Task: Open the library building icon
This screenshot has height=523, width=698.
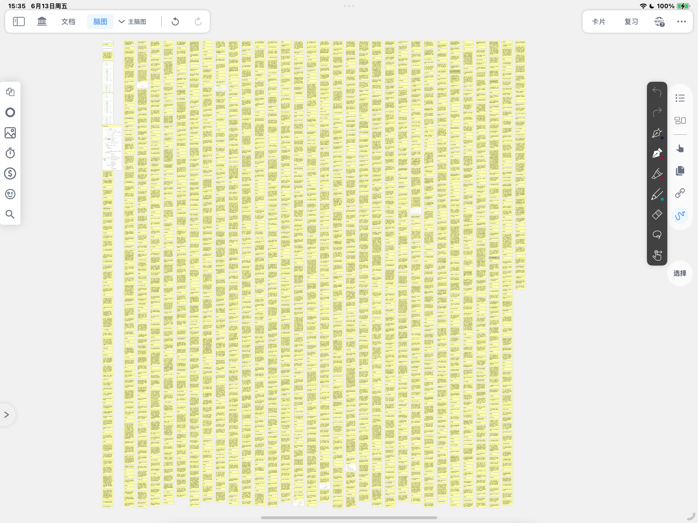Action: 42,21
